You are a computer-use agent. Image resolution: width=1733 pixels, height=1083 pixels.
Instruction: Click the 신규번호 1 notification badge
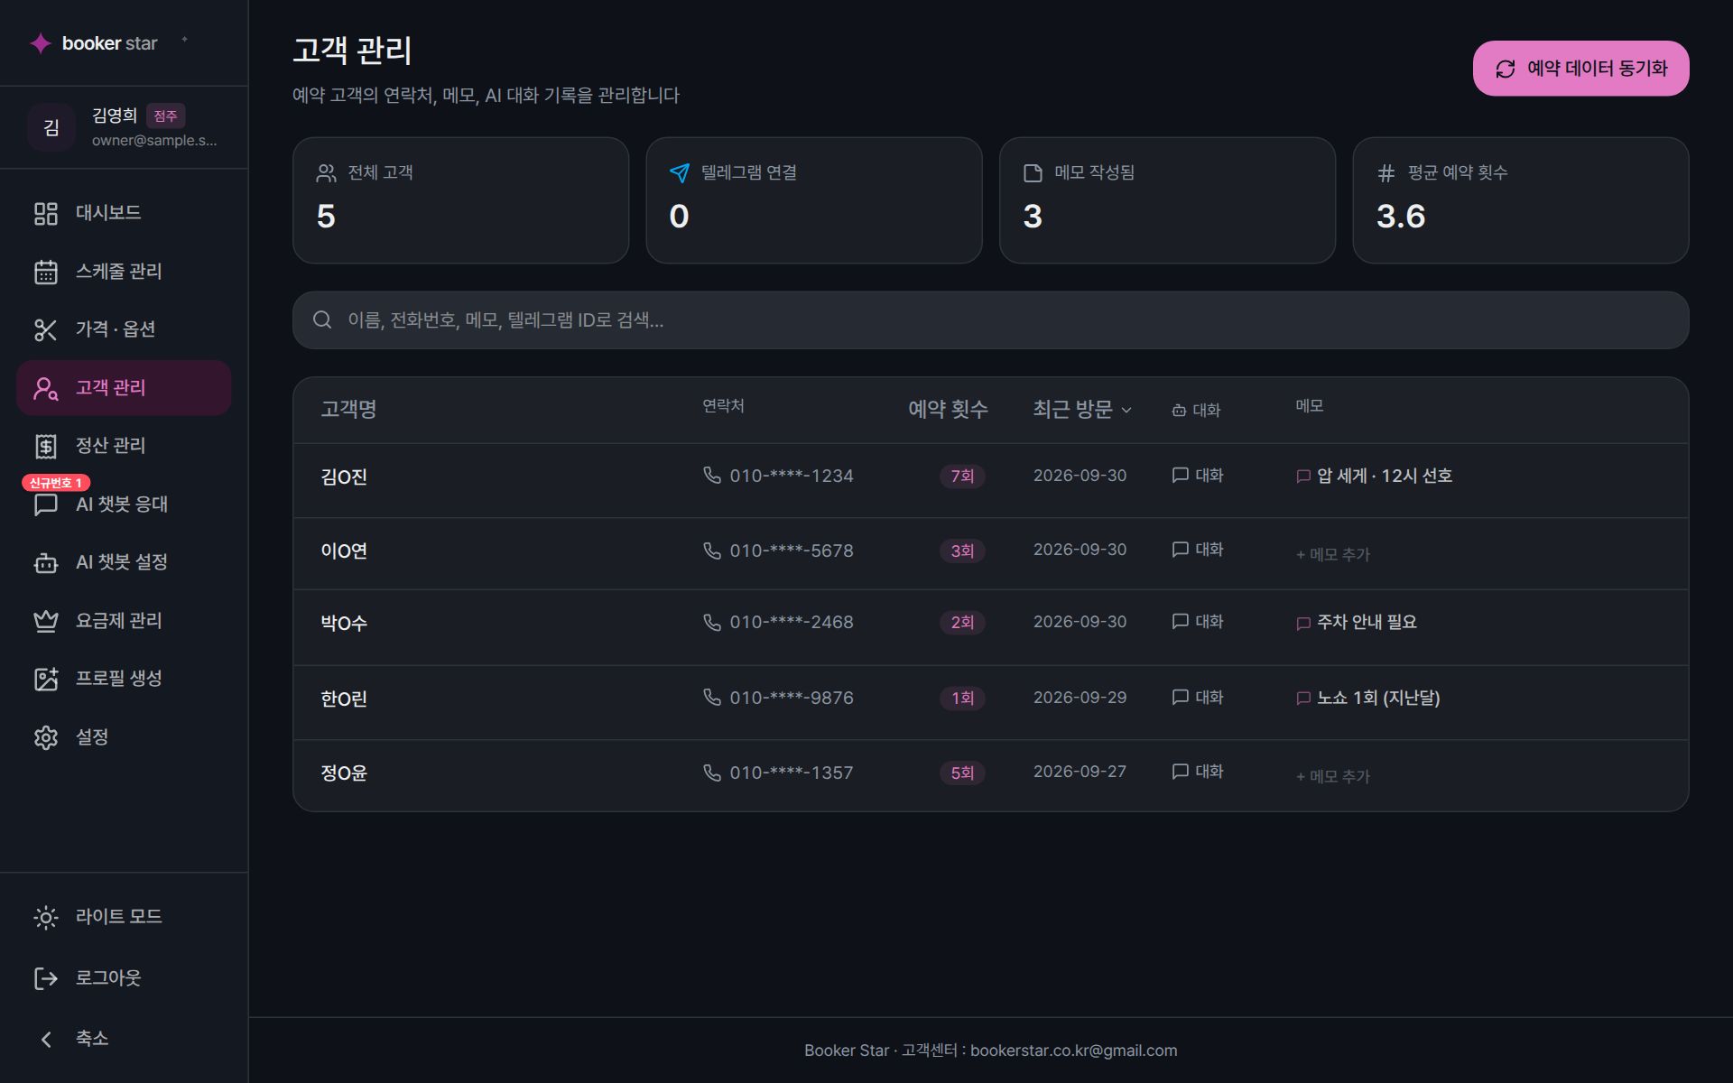point(56,483)
